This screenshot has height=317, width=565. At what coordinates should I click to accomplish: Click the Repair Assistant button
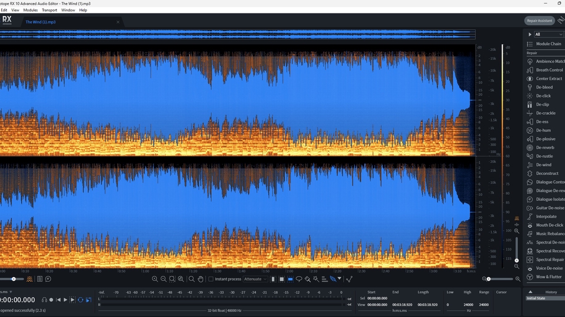539,21
